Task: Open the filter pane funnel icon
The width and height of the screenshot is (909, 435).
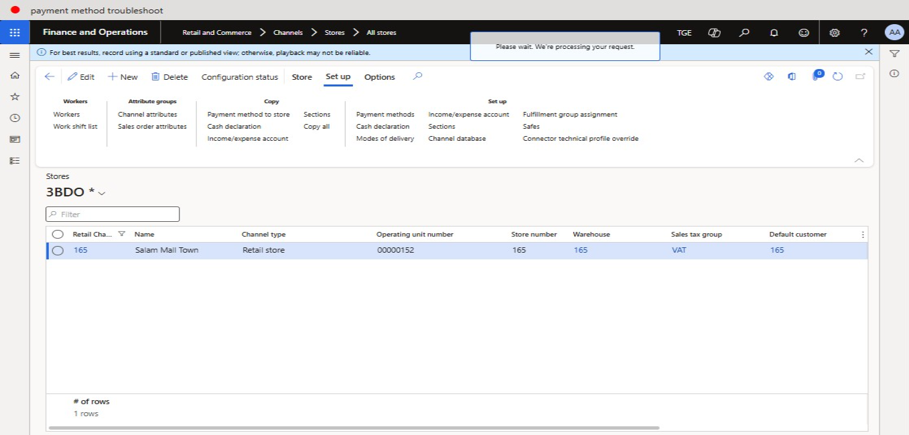Action: [894, 54]
